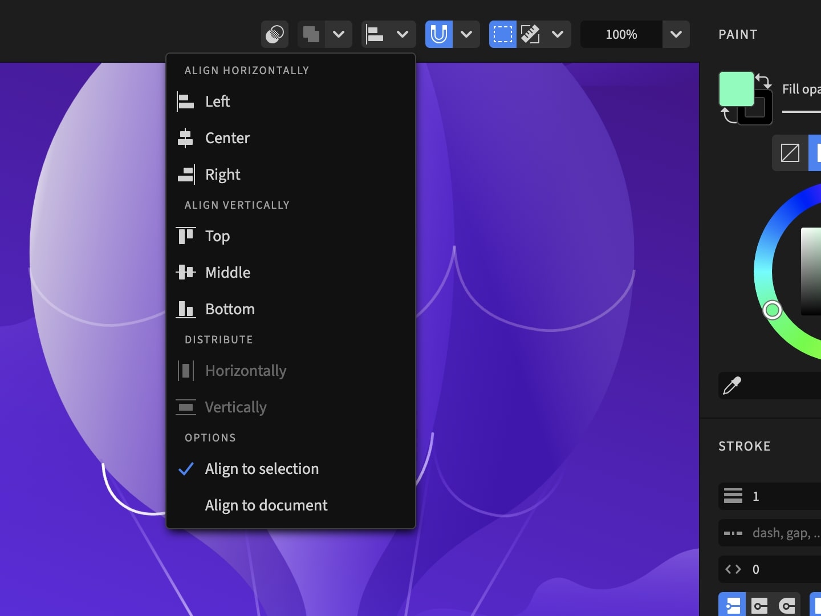Open the view options dropdown arrow
Screen dimensions: 821x616
click(558, 34)
